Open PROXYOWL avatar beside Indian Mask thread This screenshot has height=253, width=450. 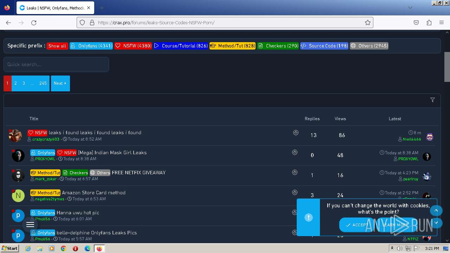pos(18,156)
